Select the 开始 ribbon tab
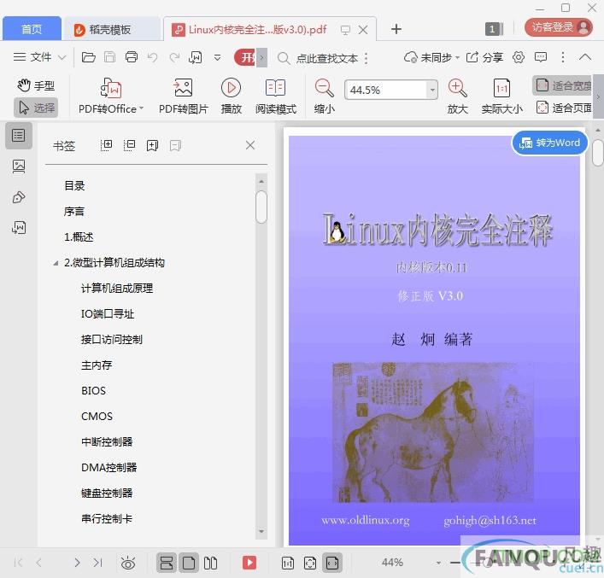The image size is (604, 578). [x=245, y=58]
